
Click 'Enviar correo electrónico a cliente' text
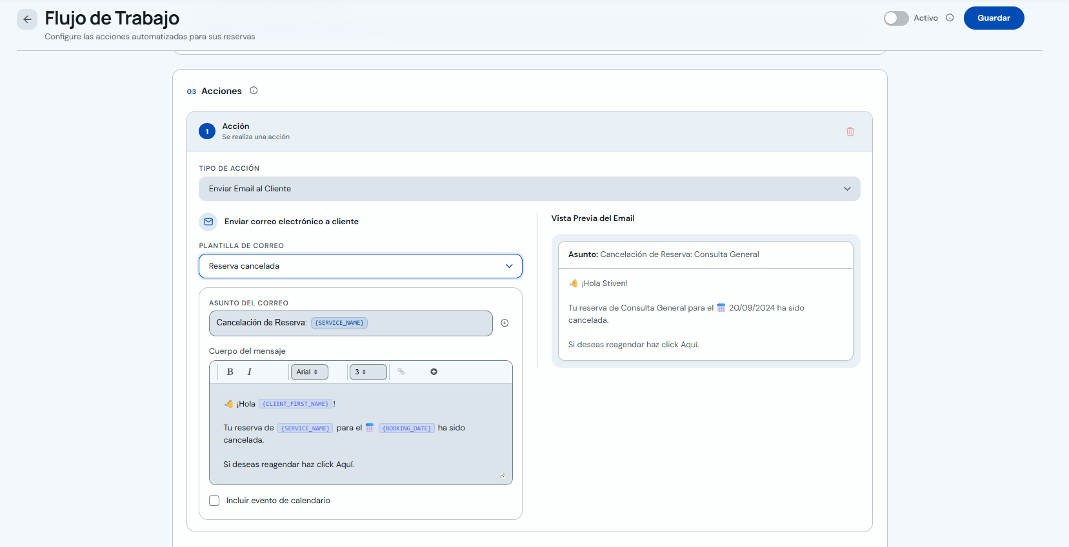tap(292, 222)
